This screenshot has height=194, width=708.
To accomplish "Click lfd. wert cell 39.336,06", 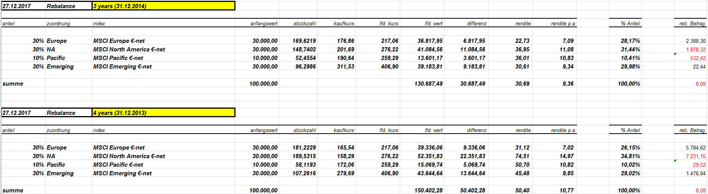I will pos(430,148).
